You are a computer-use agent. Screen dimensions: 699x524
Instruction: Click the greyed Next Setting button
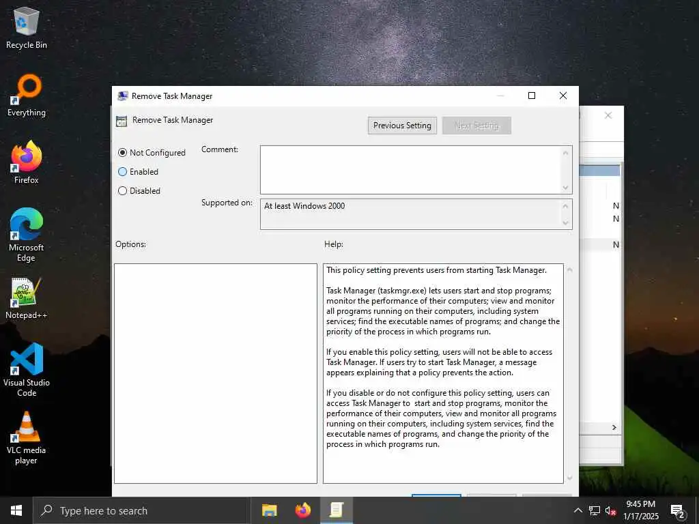476,126
